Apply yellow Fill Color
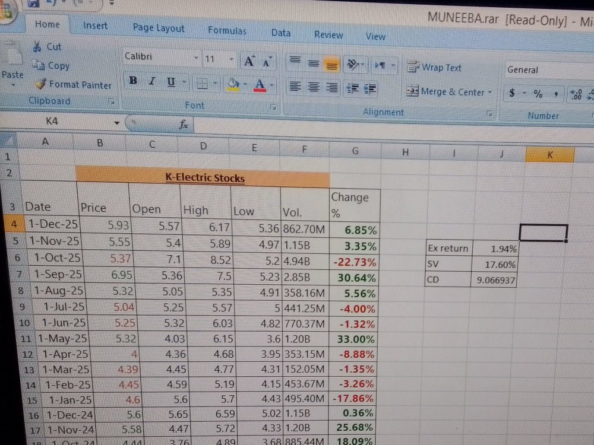Viewport: 594px width, 445px height. tap(233, 84)
